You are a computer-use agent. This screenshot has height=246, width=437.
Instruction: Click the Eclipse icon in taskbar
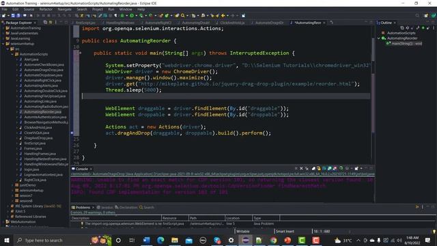tap(245, 240)
